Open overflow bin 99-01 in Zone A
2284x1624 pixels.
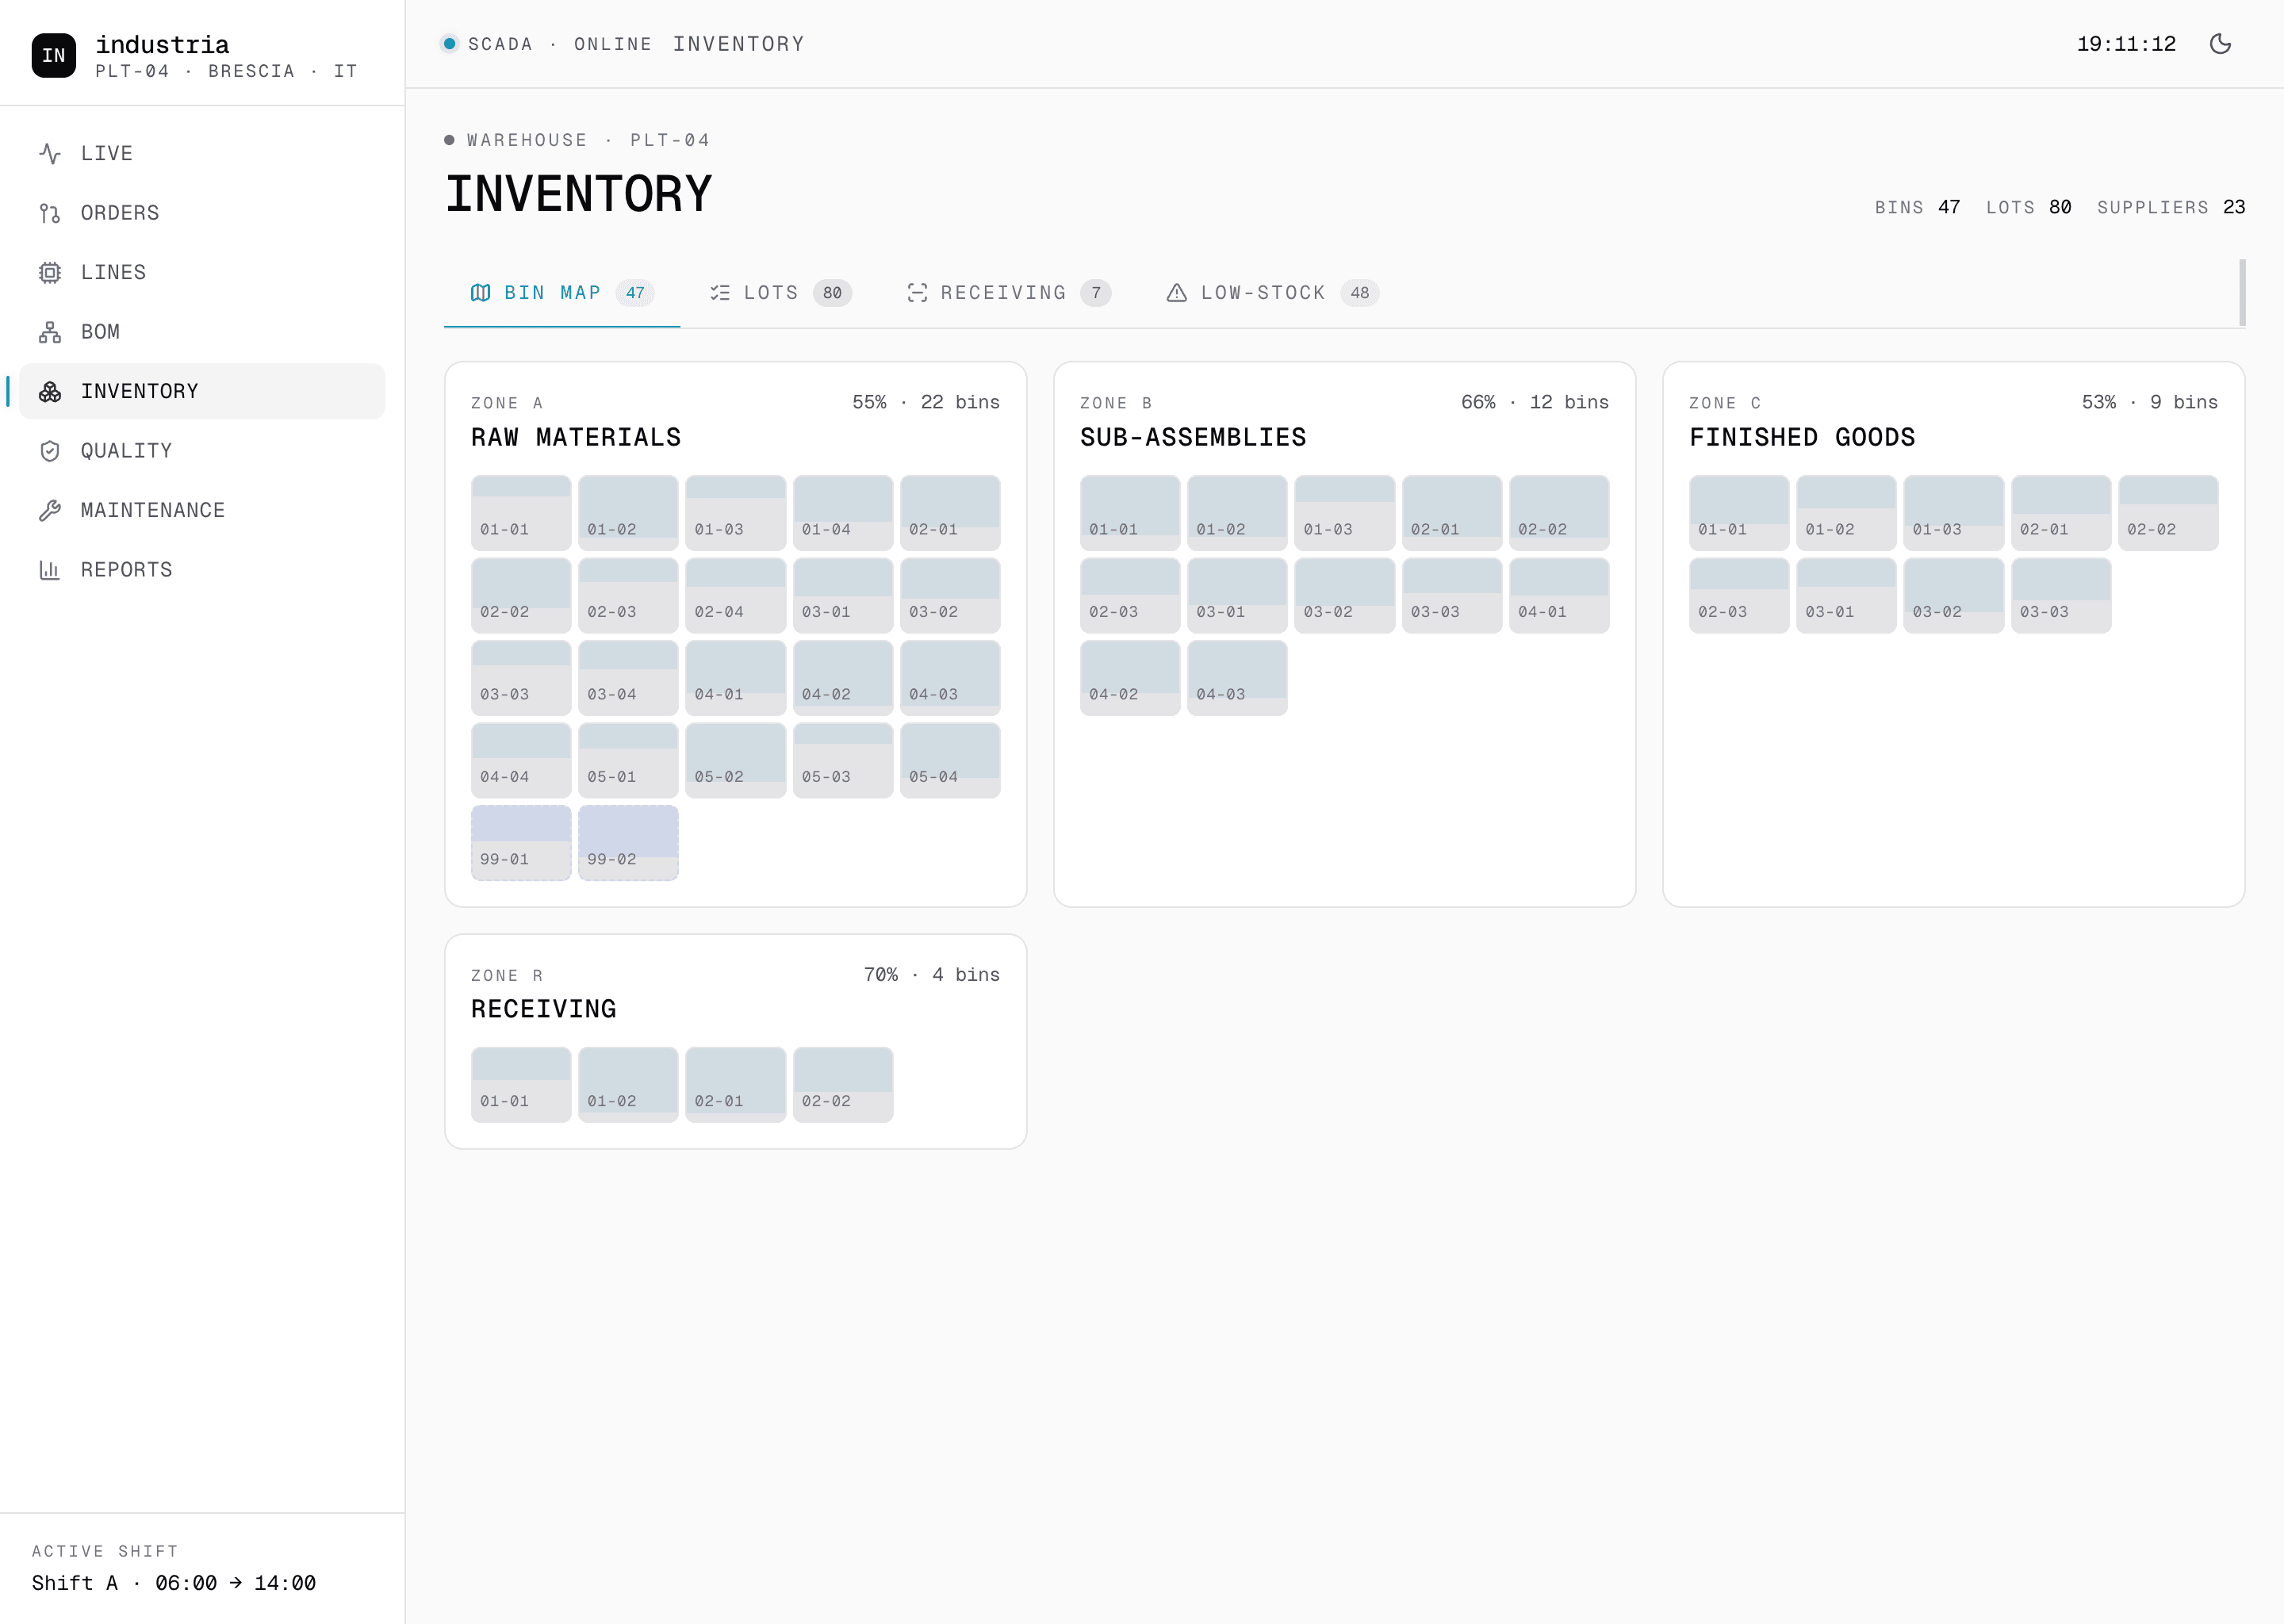[x=521, y=843]
